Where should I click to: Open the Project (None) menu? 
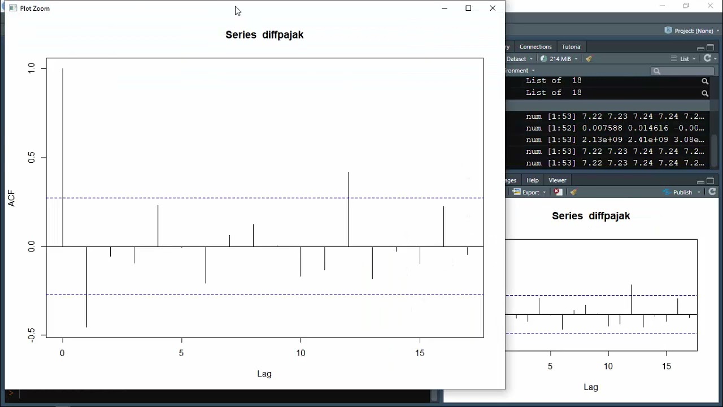pos(692,31)
